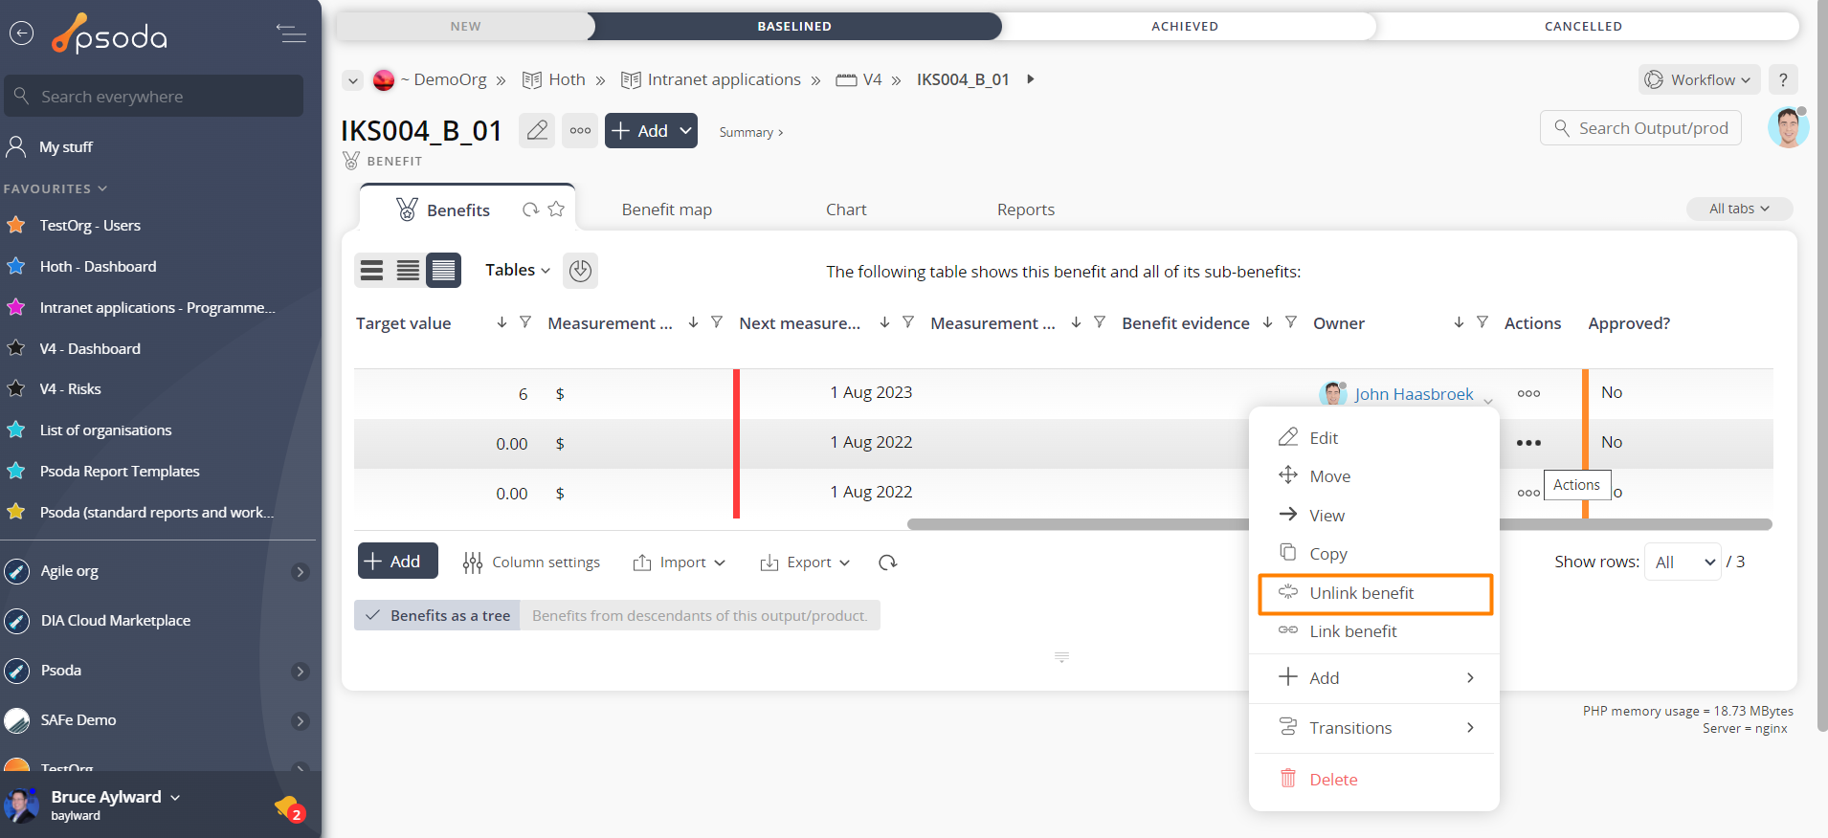The width and height of the screenshot is (1828, 838).
Task: Filter the Target value column
Action: [x=525, y=322]
